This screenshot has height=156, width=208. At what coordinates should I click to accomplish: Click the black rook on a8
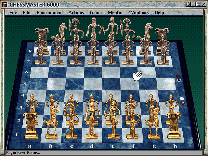42,32
